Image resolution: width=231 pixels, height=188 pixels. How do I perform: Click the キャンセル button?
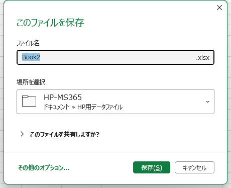pyautogui.click(x=194, y=167)
